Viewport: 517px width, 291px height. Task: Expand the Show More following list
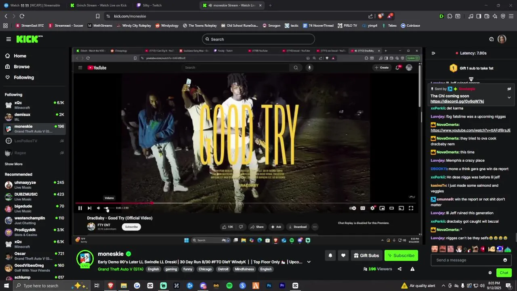click(x=14, y=164)
